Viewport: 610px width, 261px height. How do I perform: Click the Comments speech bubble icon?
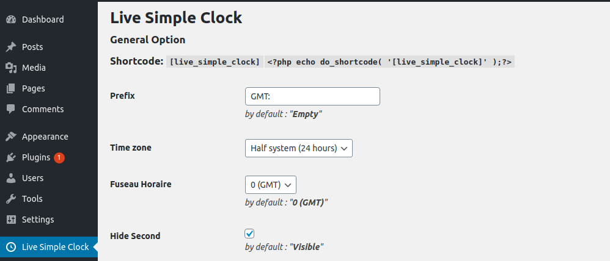(11, 109)
